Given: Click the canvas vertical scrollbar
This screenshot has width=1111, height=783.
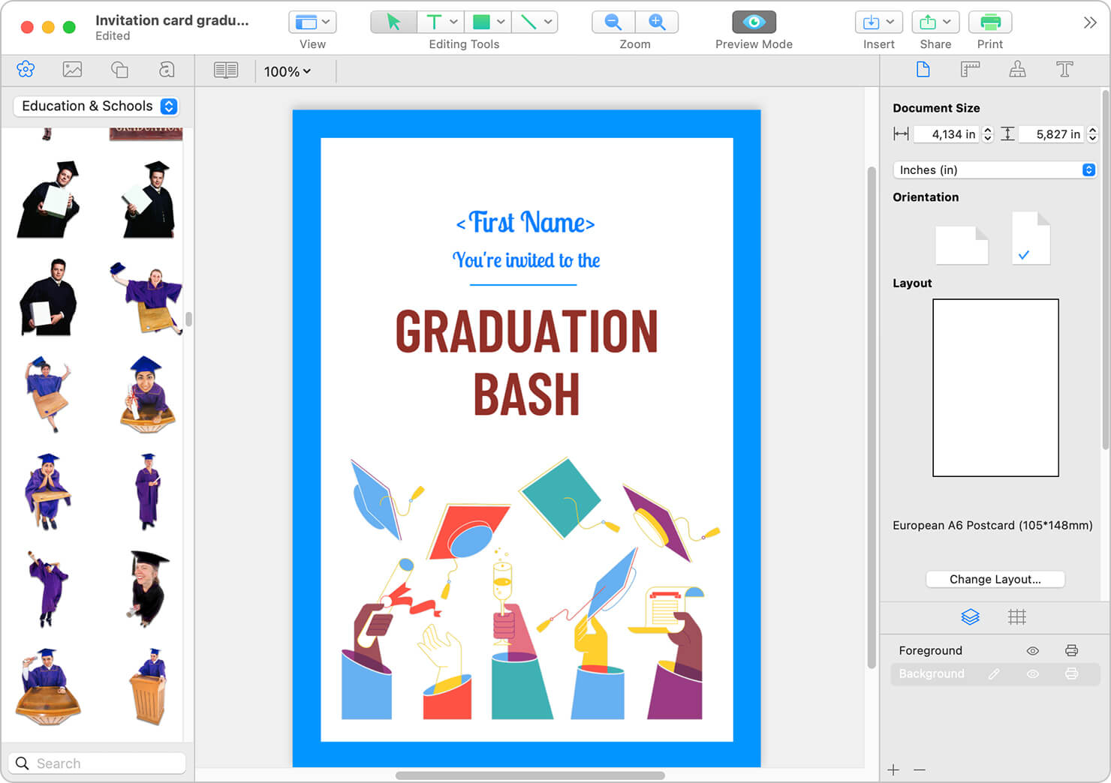Looking at the screenshot, I should 872,416.
